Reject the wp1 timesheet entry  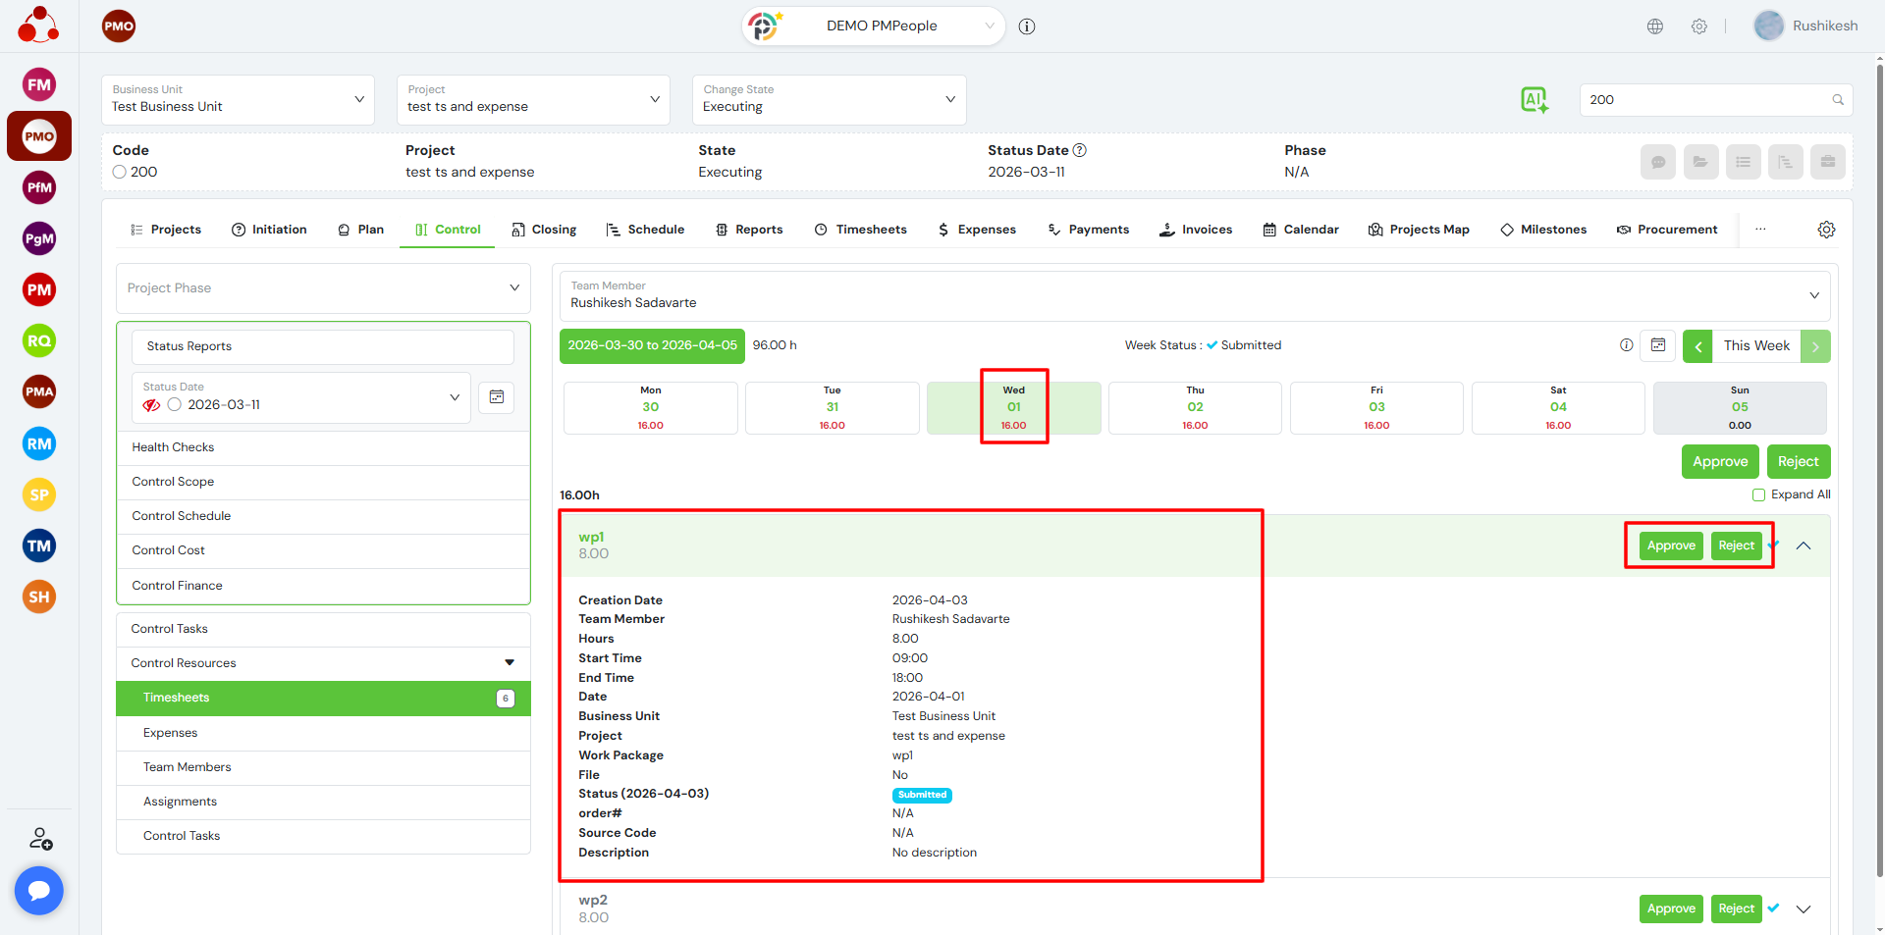[1736, 545]
